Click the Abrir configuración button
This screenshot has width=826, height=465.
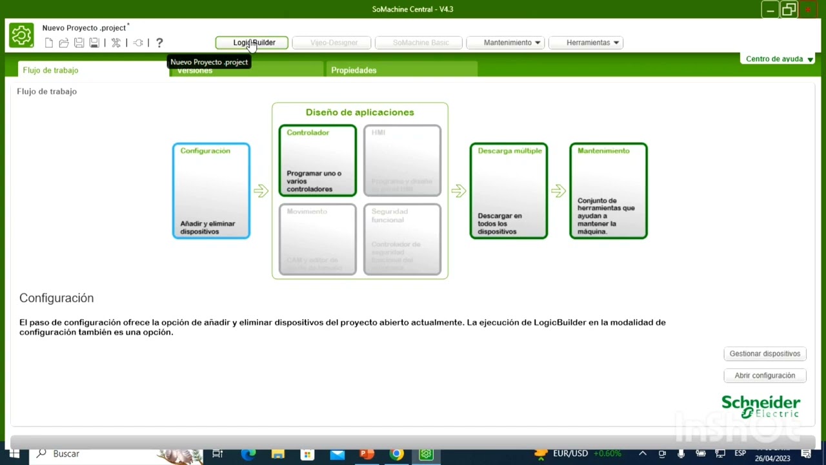[x=765, y=375]
